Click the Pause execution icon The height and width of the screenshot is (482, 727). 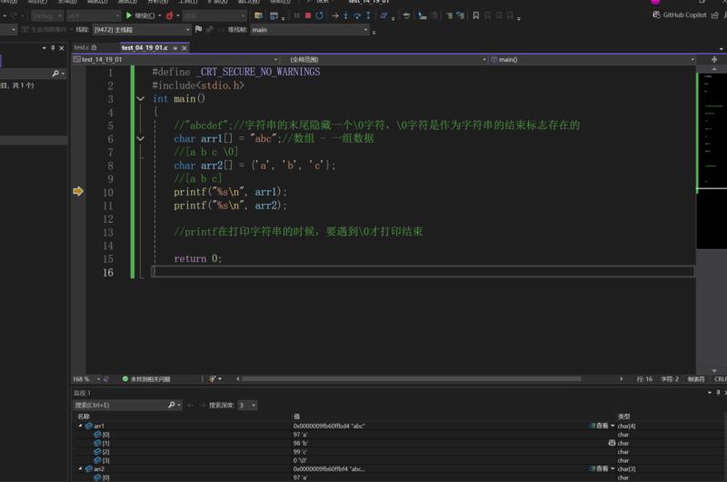[296, 15]
